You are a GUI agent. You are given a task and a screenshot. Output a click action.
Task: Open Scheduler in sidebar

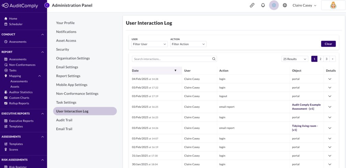tap(14, 24)
